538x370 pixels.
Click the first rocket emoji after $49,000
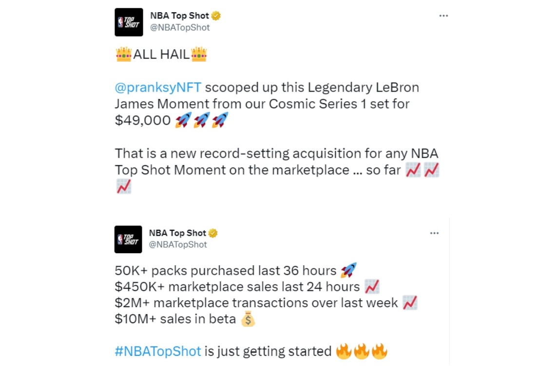[183, 120]
